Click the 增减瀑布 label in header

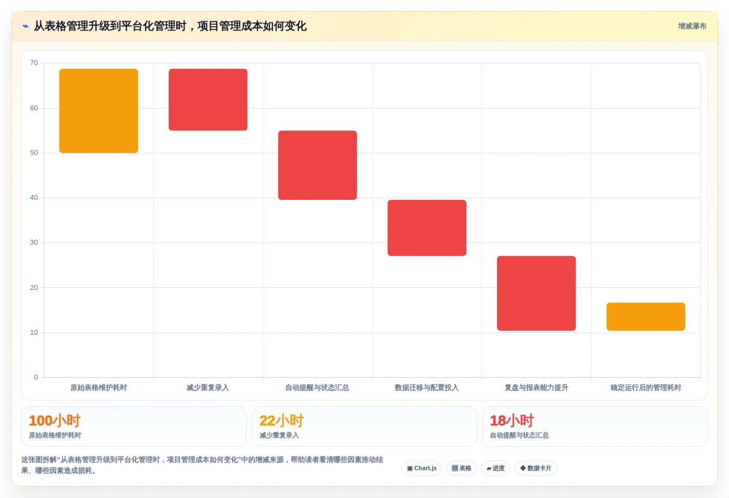coord(692,26)
